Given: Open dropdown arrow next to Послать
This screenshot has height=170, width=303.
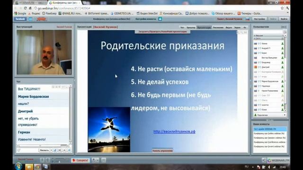Looking at the screenshot, I should click(51, 150).
